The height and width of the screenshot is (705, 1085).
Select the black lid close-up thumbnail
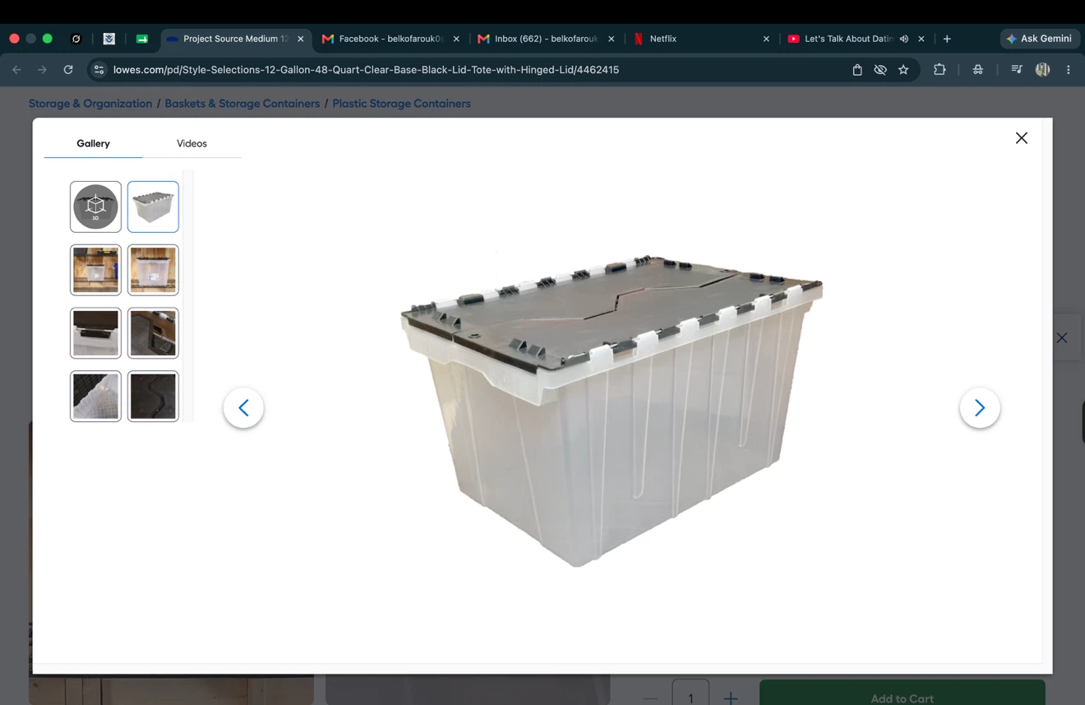(95, 333)
